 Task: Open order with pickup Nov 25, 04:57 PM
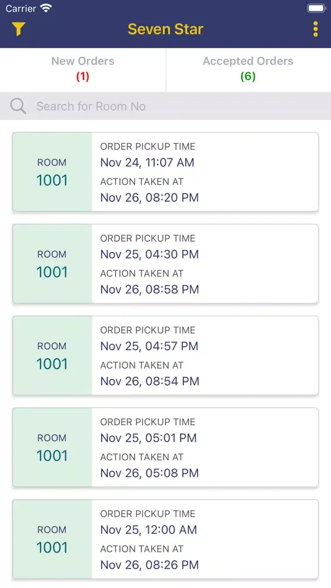[x=165, y=356]
